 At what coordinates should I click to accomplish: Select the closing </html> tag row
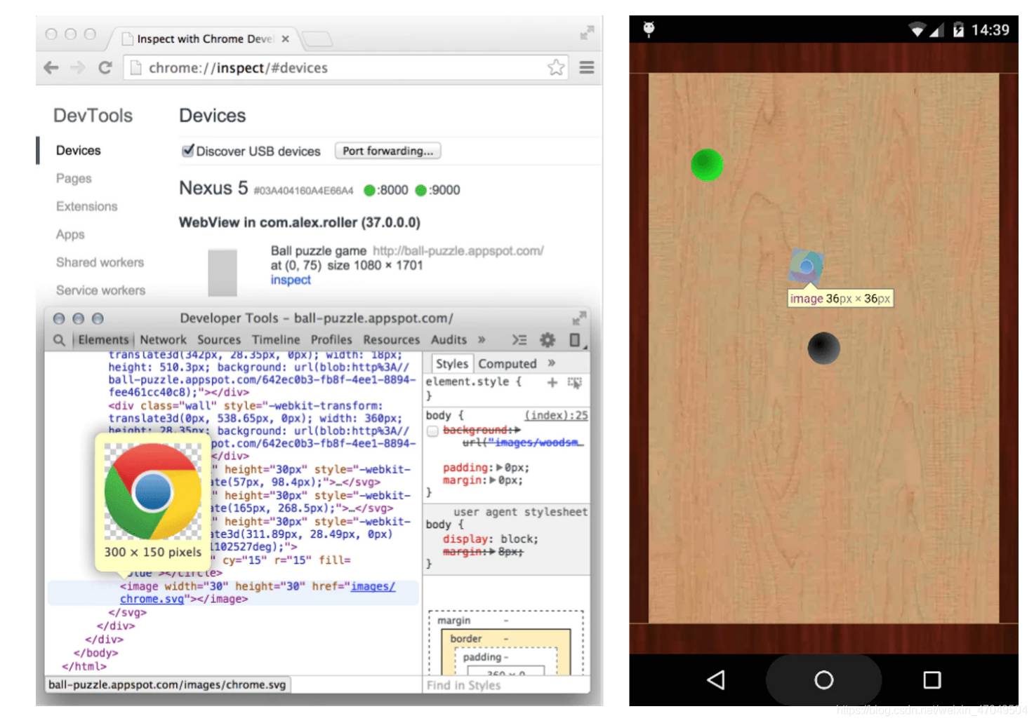(x=84, y=666)
